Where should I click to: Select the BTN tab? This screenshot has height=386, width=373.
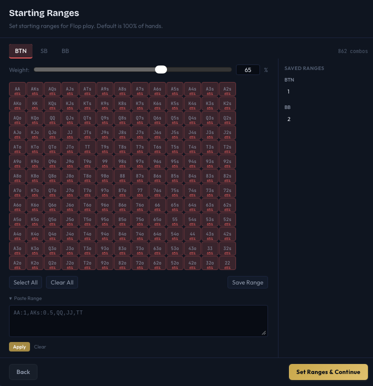pos(21,51)
